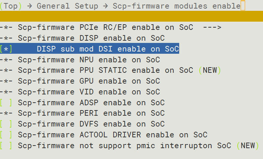Click the yellow separator bar
Image resolution: width=263 pixels, height=159 pixels.
131,16
